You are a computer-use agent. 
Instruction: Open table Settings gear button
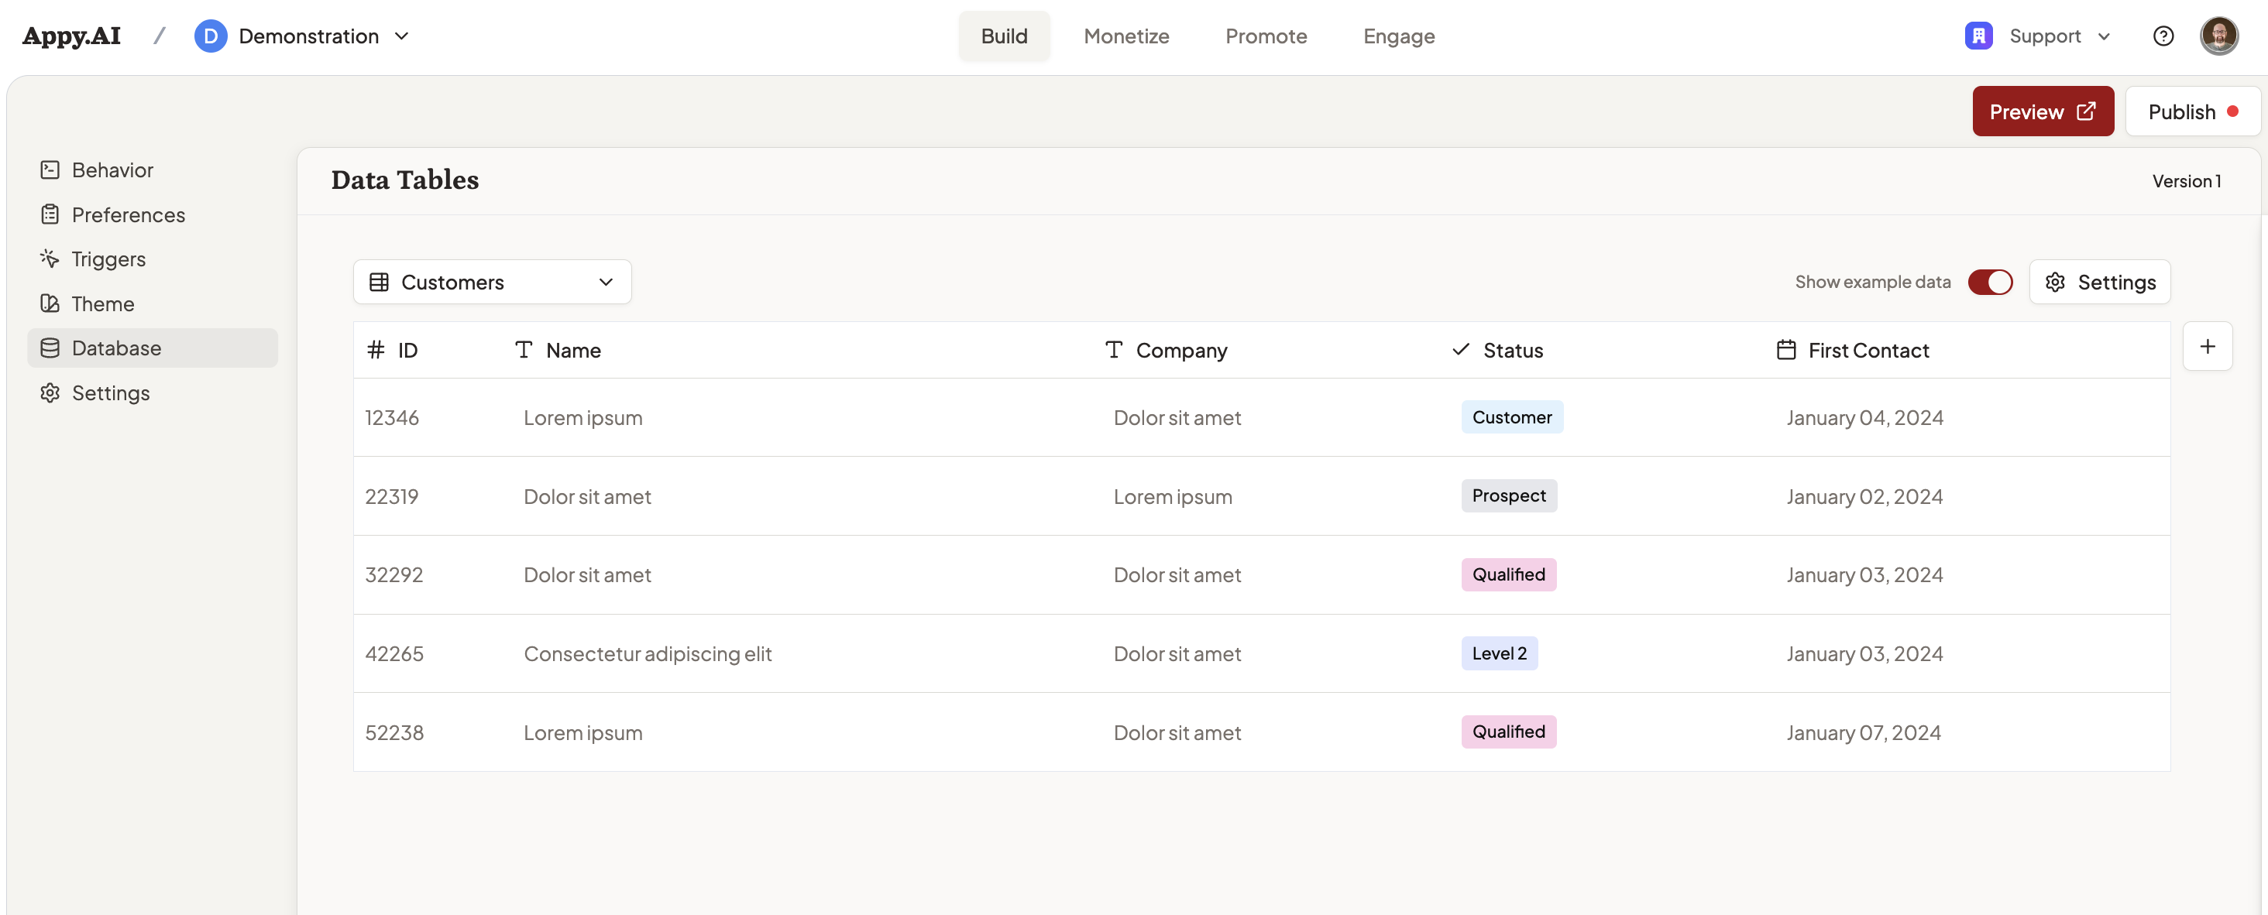(2099, 282)
